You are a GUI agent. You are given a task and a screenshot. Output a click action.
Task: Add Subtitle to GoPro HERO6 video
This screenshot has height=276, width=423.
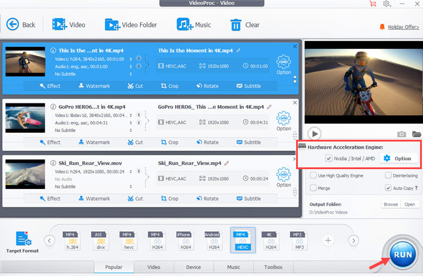[x=249, y=142]
